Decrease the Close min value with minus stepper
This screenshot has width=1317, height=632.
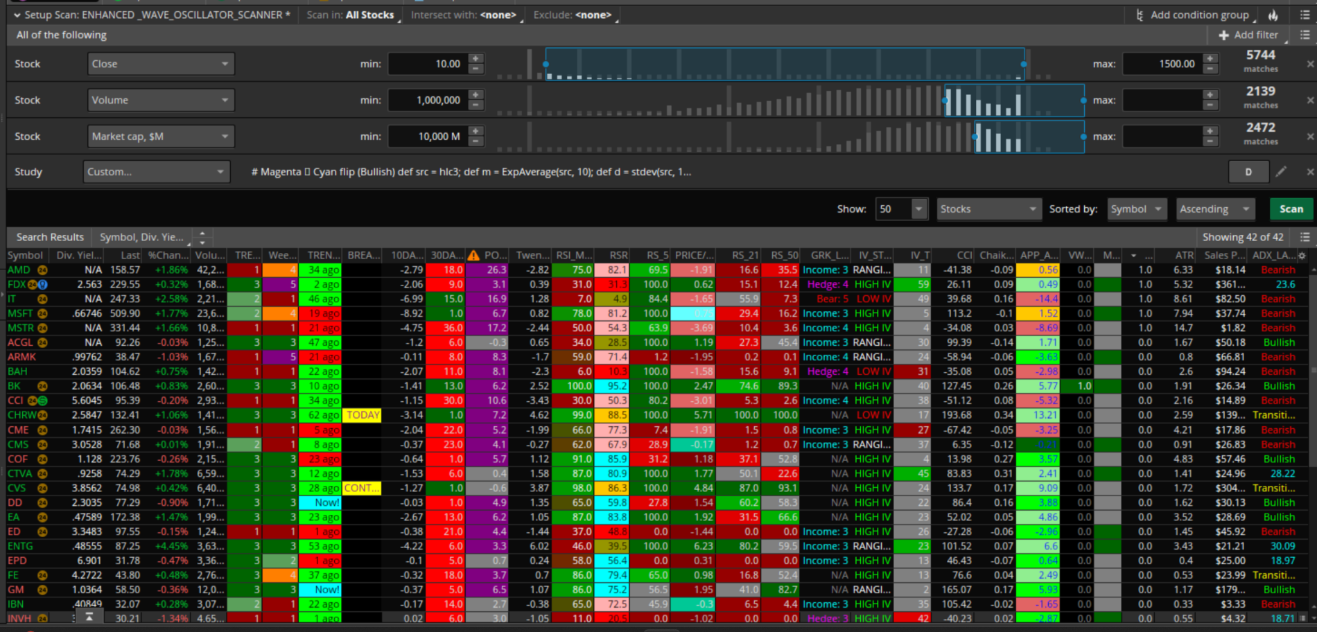476,69
